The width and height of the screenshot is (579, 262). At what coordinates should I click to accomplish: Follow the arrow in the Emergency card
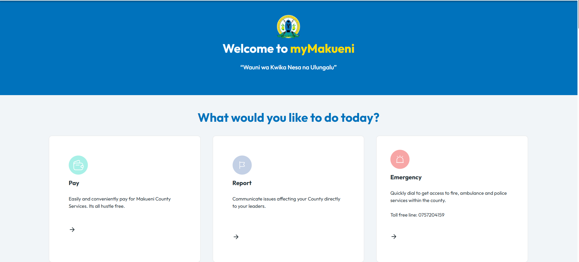pyautogui.click(x=394, y=237)
